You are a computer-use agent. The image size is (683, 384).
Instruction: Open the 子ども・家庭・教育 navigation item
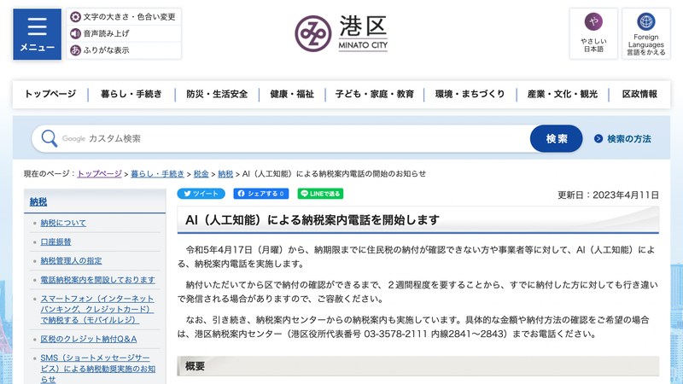pos(375,94)
